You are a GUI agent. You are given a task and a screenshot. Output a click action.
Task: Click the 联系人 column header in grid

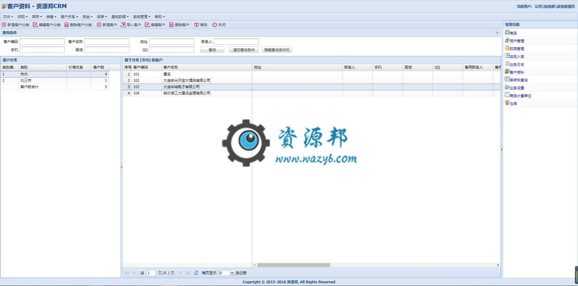pos(357,67)
